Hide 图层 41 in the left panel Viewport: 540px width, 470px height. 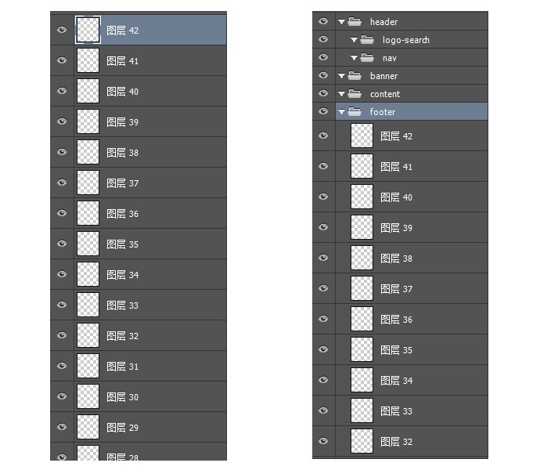point(62,60)
